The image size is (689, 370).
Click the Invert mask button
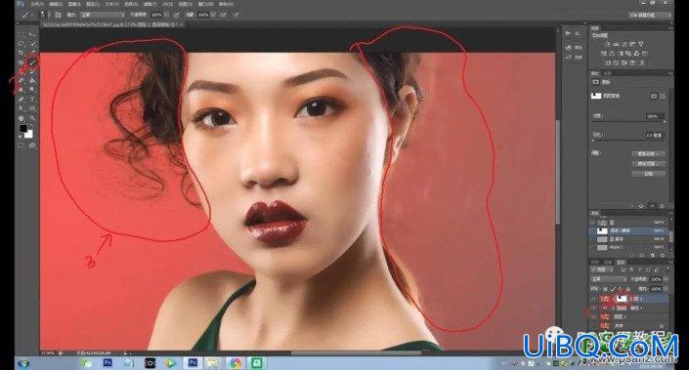[x=649, y=174]
